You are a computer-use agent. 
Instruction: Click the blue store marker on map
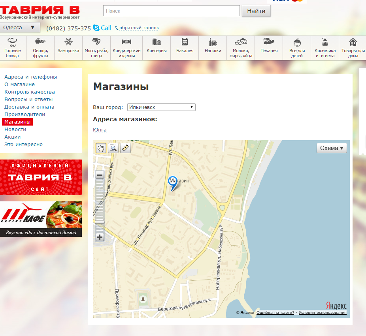172,182
